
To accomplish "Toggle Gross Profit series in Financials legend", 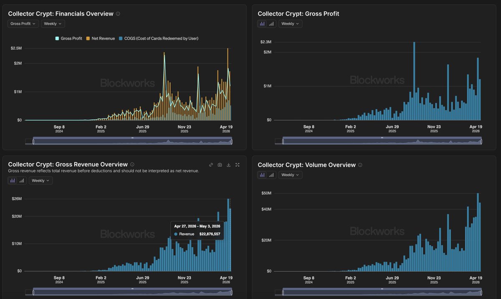I will (x=69, y=38).
